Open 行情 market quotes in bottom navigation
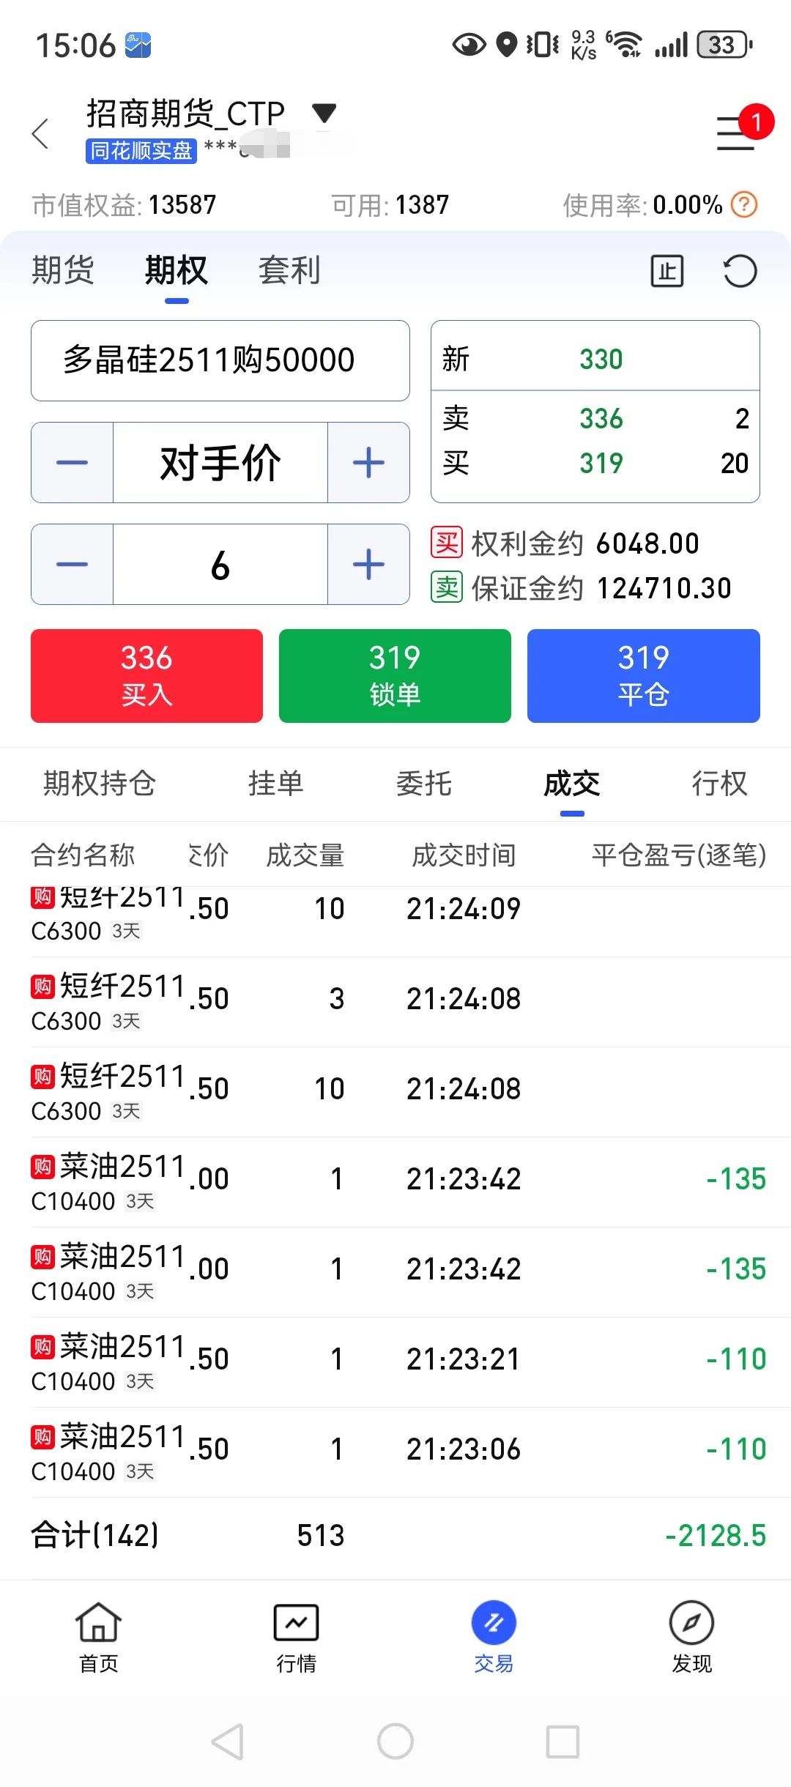The image size is (791, 1787). coord(296,1638)
